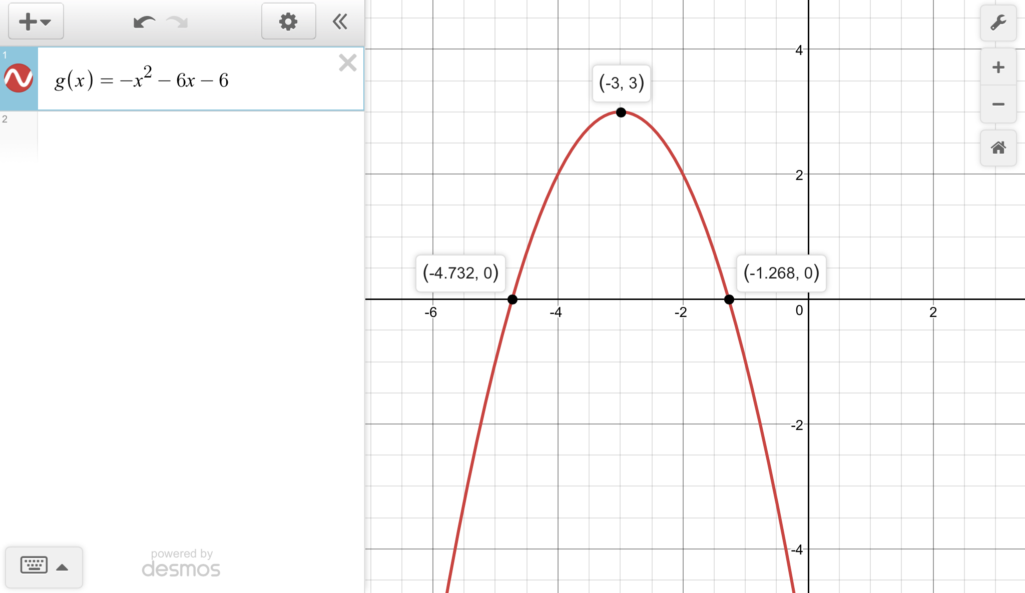The width and height of the screenshot is (1025, 593).
Task: Click the Undo arrow
Action: (x=144, y=22)
